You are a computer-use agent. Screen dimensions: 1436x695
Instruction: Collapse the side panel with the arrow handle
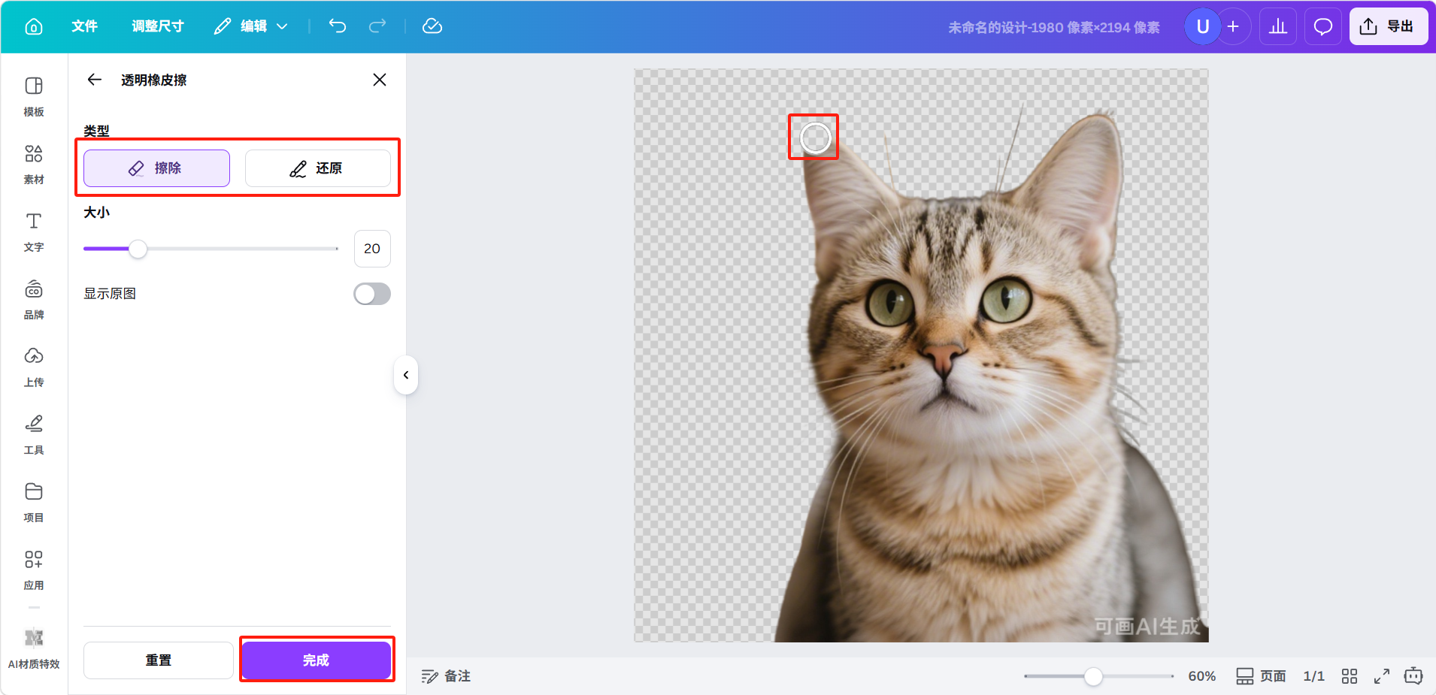coord(406,375)
